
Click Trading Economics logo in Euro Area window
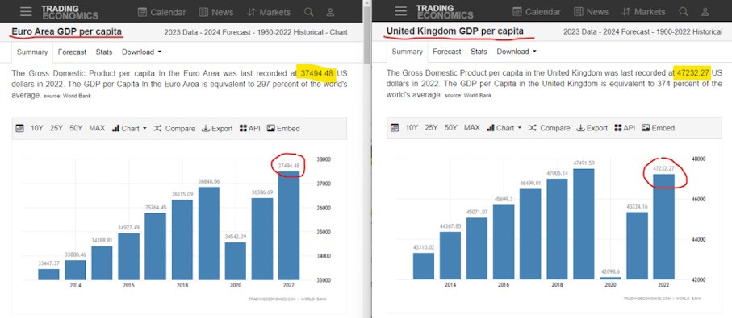(69, 11)
